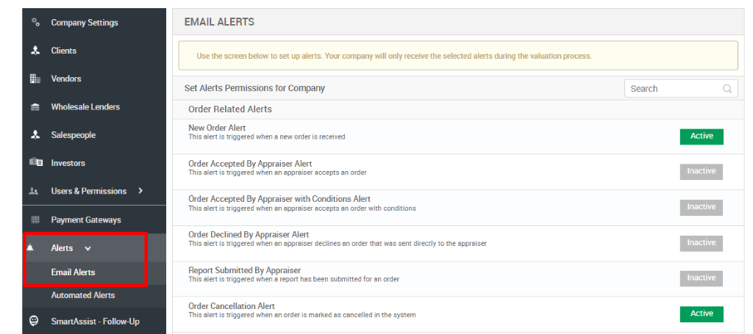Click the Clients person icon
Viewport: 753px width, 334px height.
pos(35,51)
